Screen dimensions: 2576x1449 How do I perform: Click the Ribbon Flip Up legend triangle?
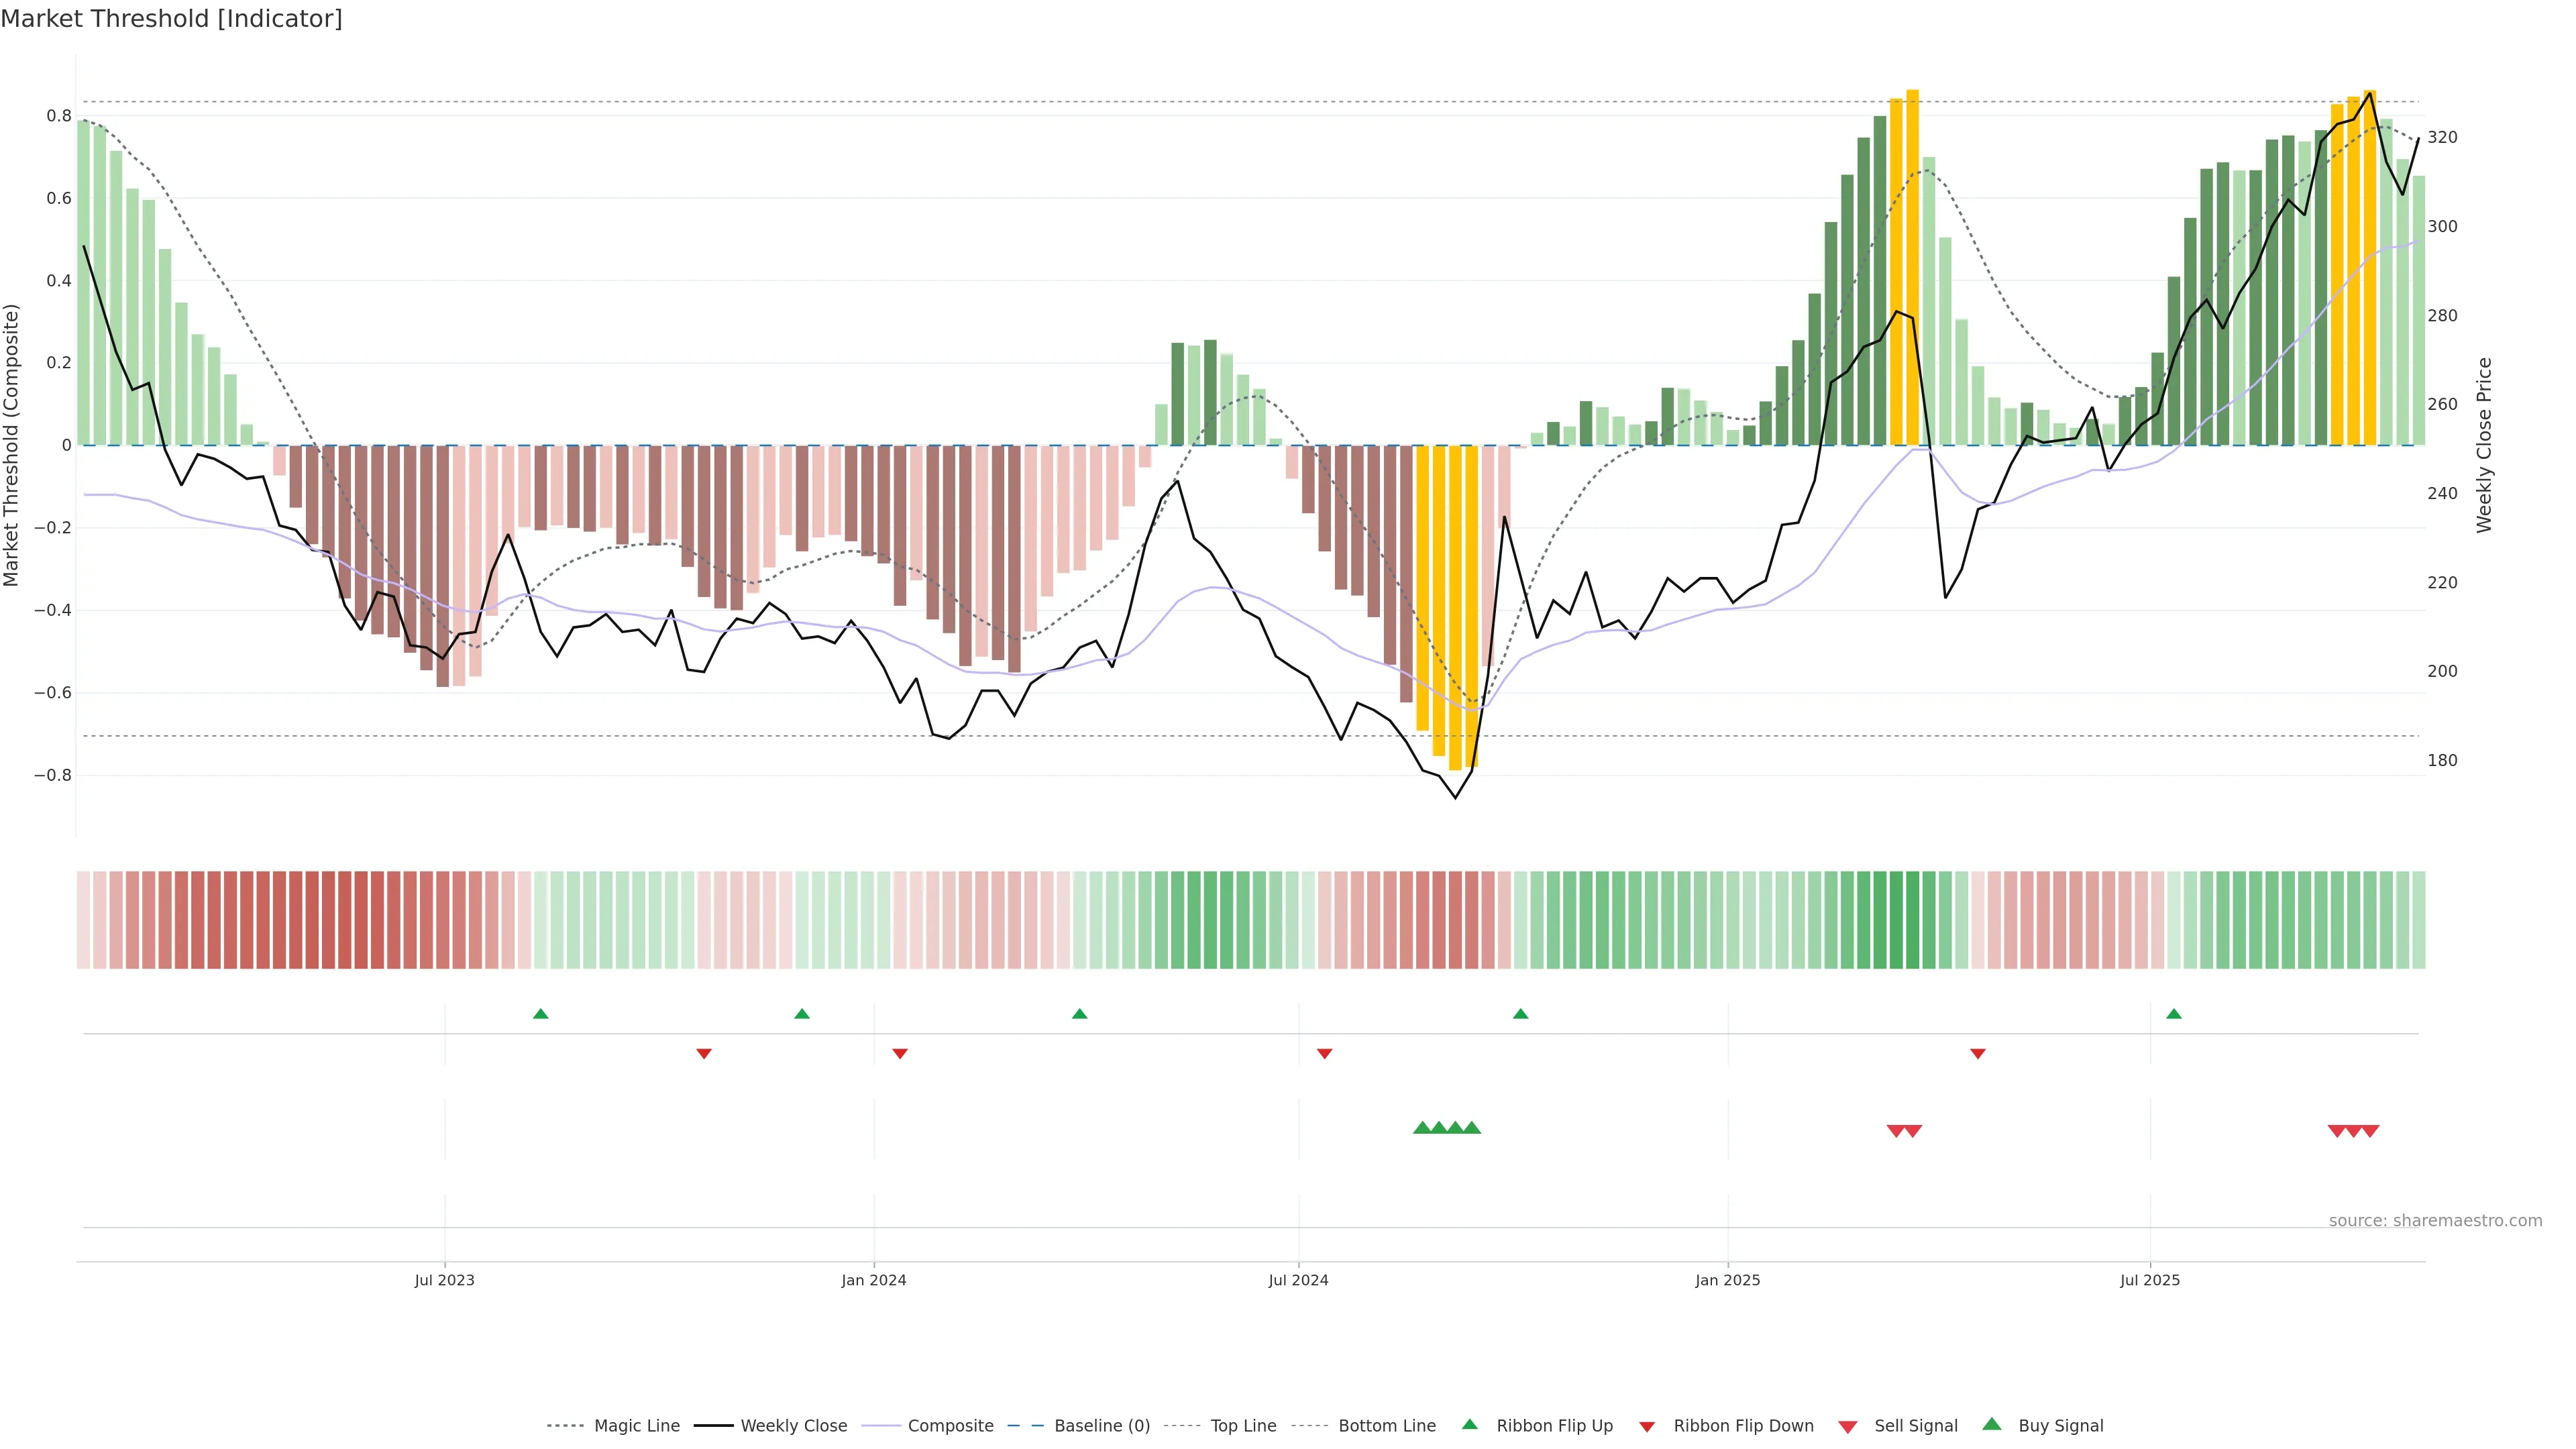1469,1424
